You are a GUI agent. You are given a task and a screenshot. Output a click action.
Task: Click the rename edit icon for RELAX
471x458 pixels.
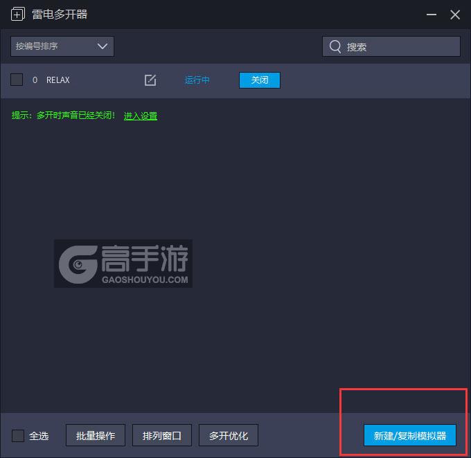click(x=150, y=80)
